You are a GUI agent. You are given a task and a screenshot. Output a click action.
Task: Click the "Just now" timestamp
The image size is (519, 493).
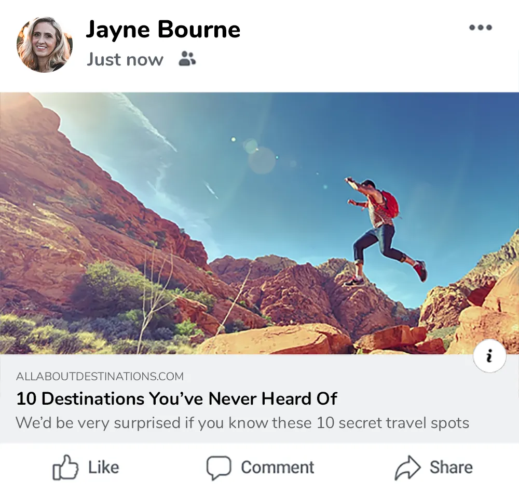125,60
